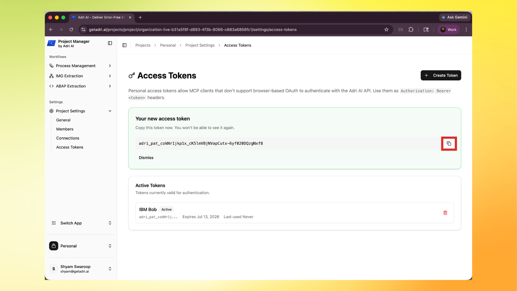Open the Switch App grid icon
517x291 pixels.
[54, 223]
